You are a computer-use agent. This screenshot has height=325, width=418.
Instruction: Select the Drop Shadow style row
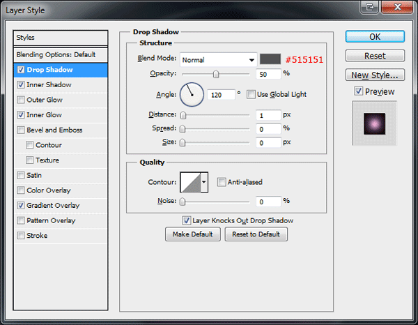tap(61, 70)
